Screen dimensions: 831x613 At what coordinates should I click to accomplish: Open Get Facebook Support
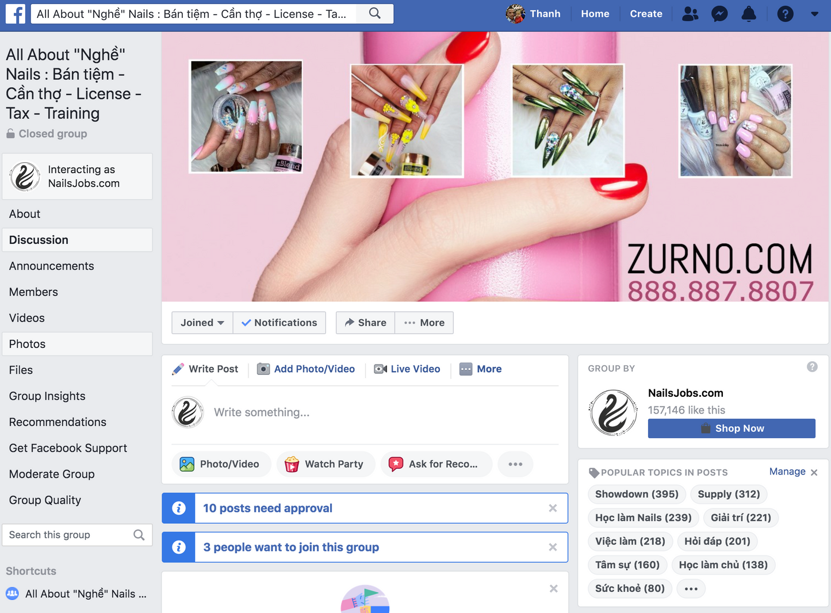77,448
